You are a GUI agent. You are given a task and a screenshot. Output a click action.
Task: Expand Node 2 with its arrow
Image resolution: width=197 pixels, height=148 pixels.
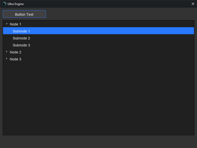pos(7,52)
